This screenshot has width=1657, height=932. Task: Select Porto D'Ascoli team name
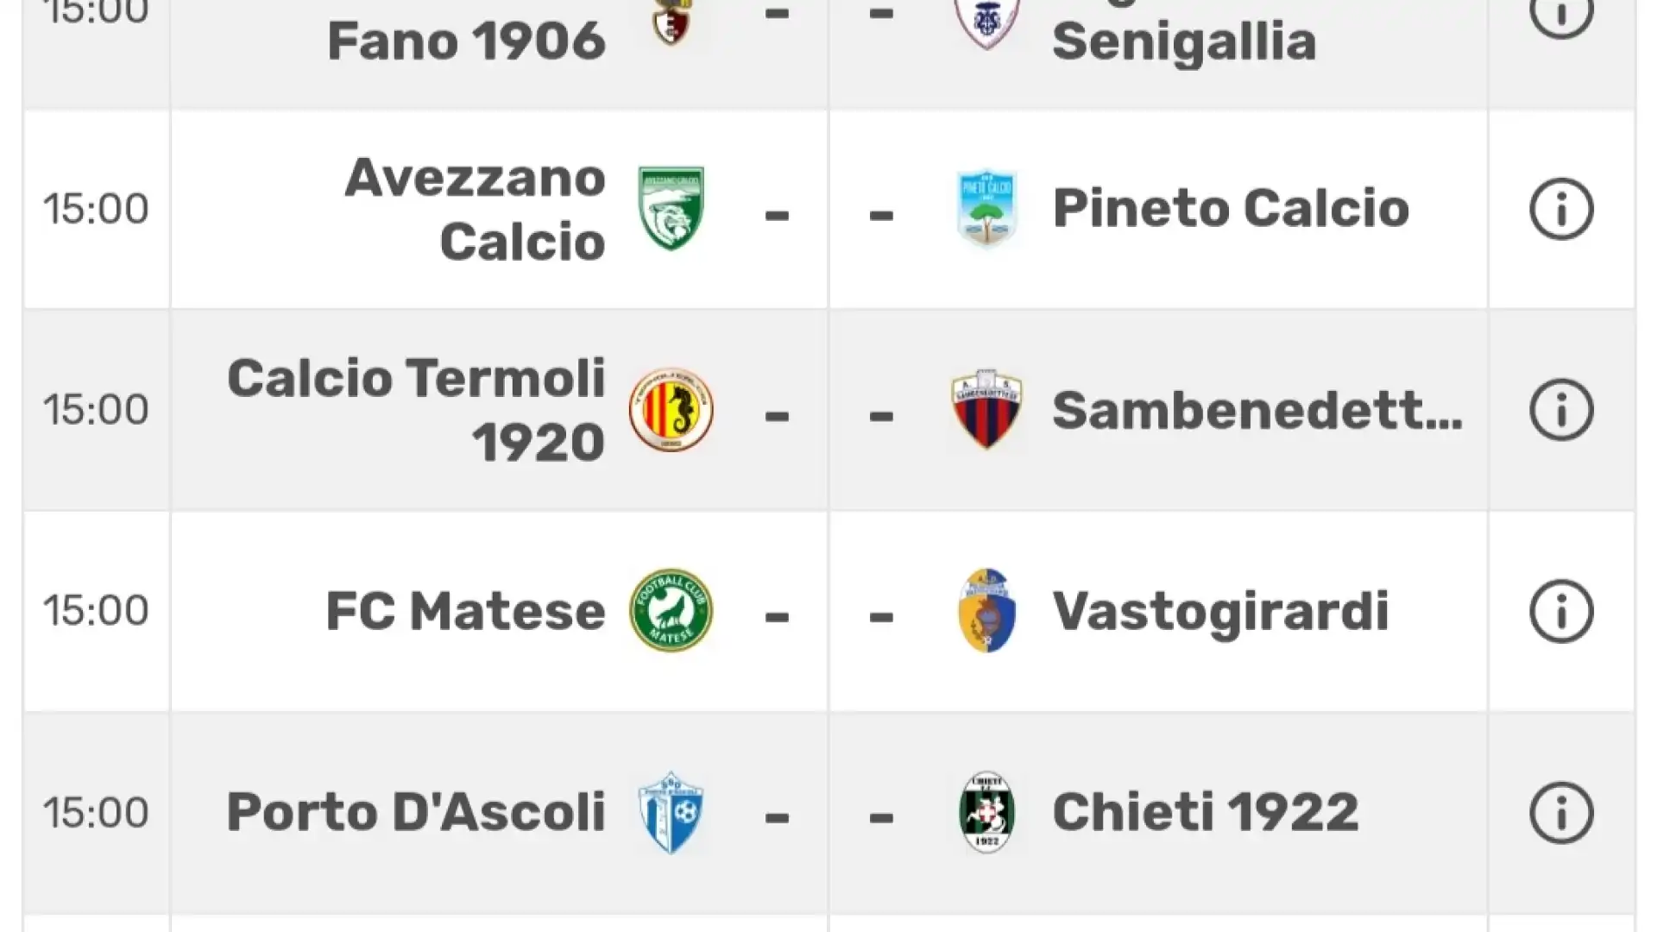tap(417, 813)
